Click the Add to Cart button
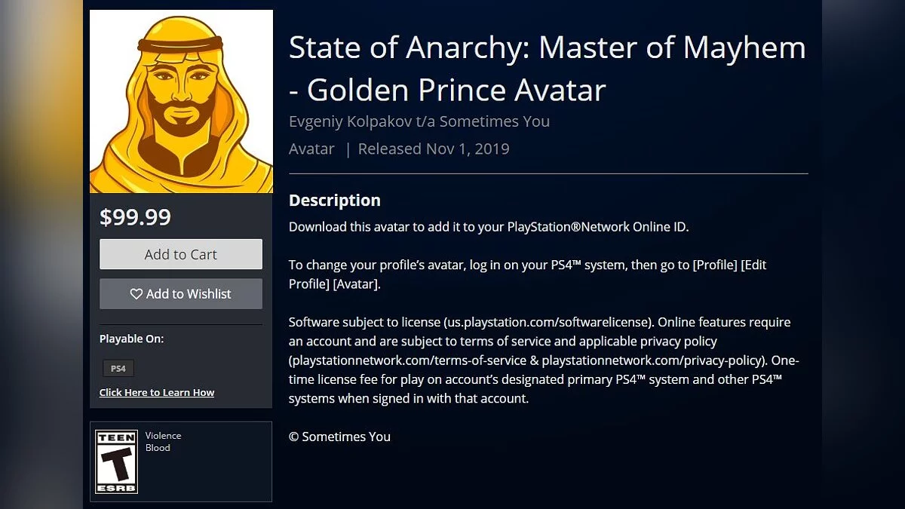This screenshot has height=509, width=905. click(181, 254)
